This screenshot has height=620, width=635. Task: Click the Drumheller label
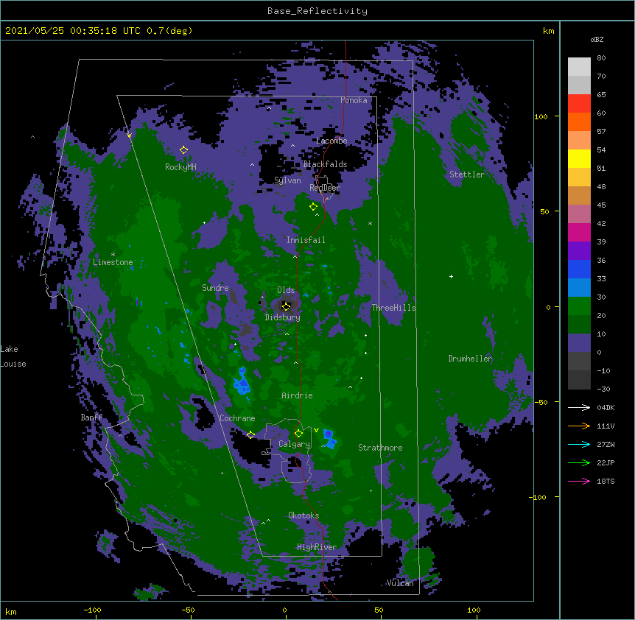point(470,359)
